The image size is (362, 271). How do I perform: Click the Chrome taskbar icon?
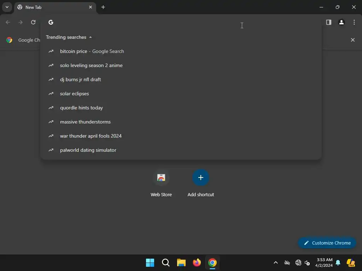[x=212, y=263]
